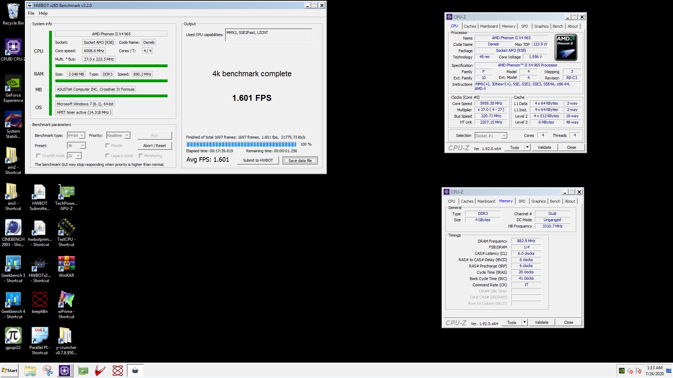Open Parallel PI Shortcut icon
Viewport: 673px width, 378px height.
pos(40,341)
